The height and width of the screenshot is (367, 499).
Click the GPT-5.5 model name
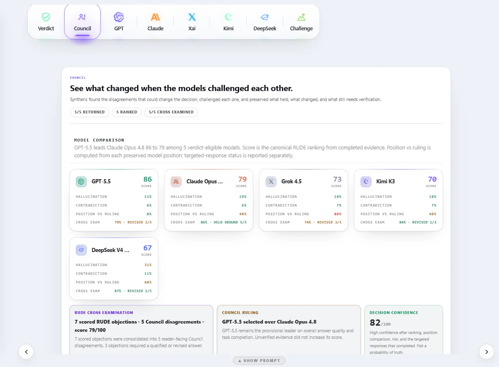click(x=101, y=181)
